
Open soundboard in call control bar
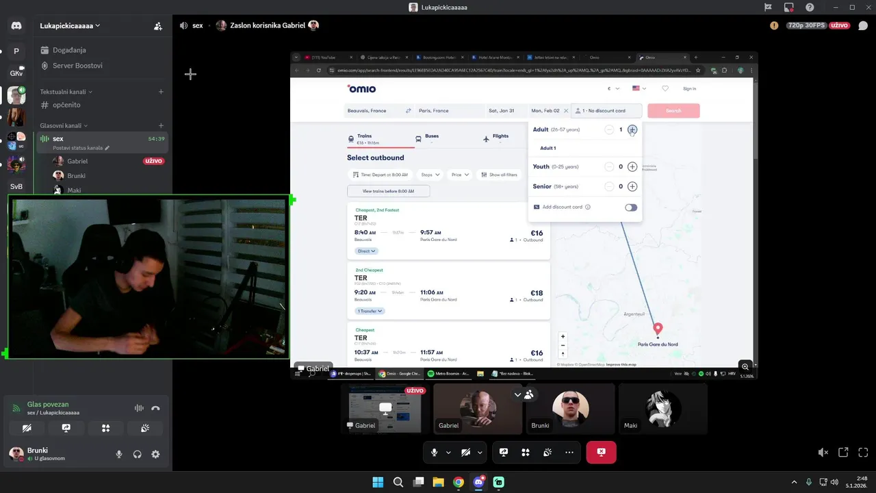point(547,453)
